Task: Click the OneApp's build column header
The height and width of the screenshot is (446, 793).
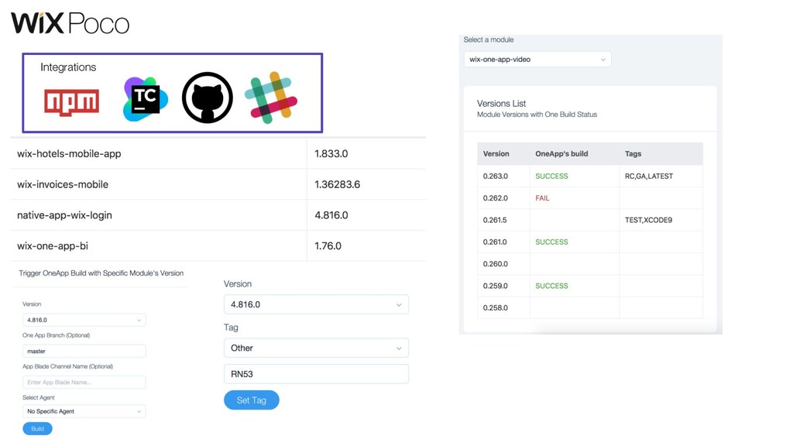Action: 561,154
